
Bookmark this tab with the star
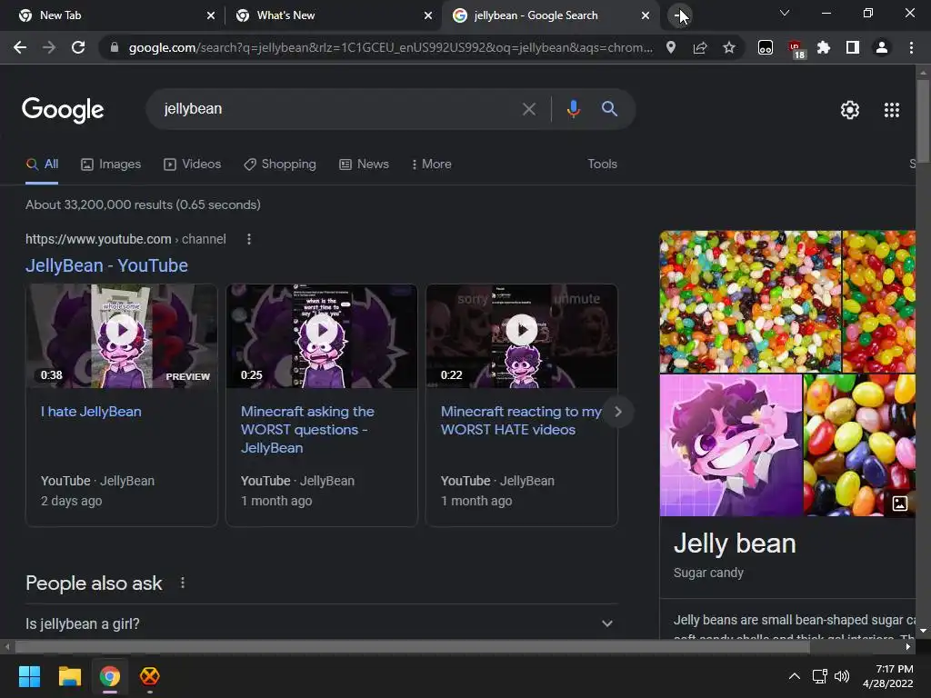pyautogui.click(x=729, y=47)
